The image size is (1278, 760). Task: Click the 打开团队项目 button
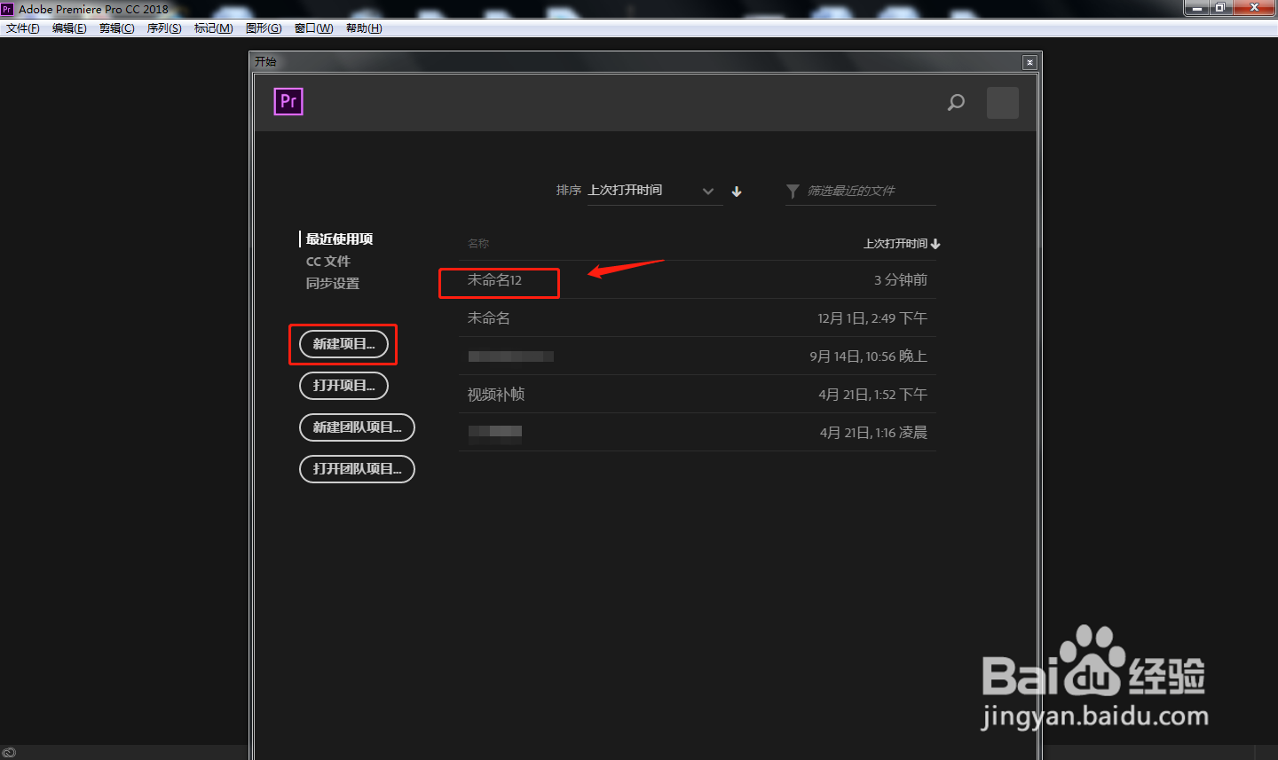(358, 469)
